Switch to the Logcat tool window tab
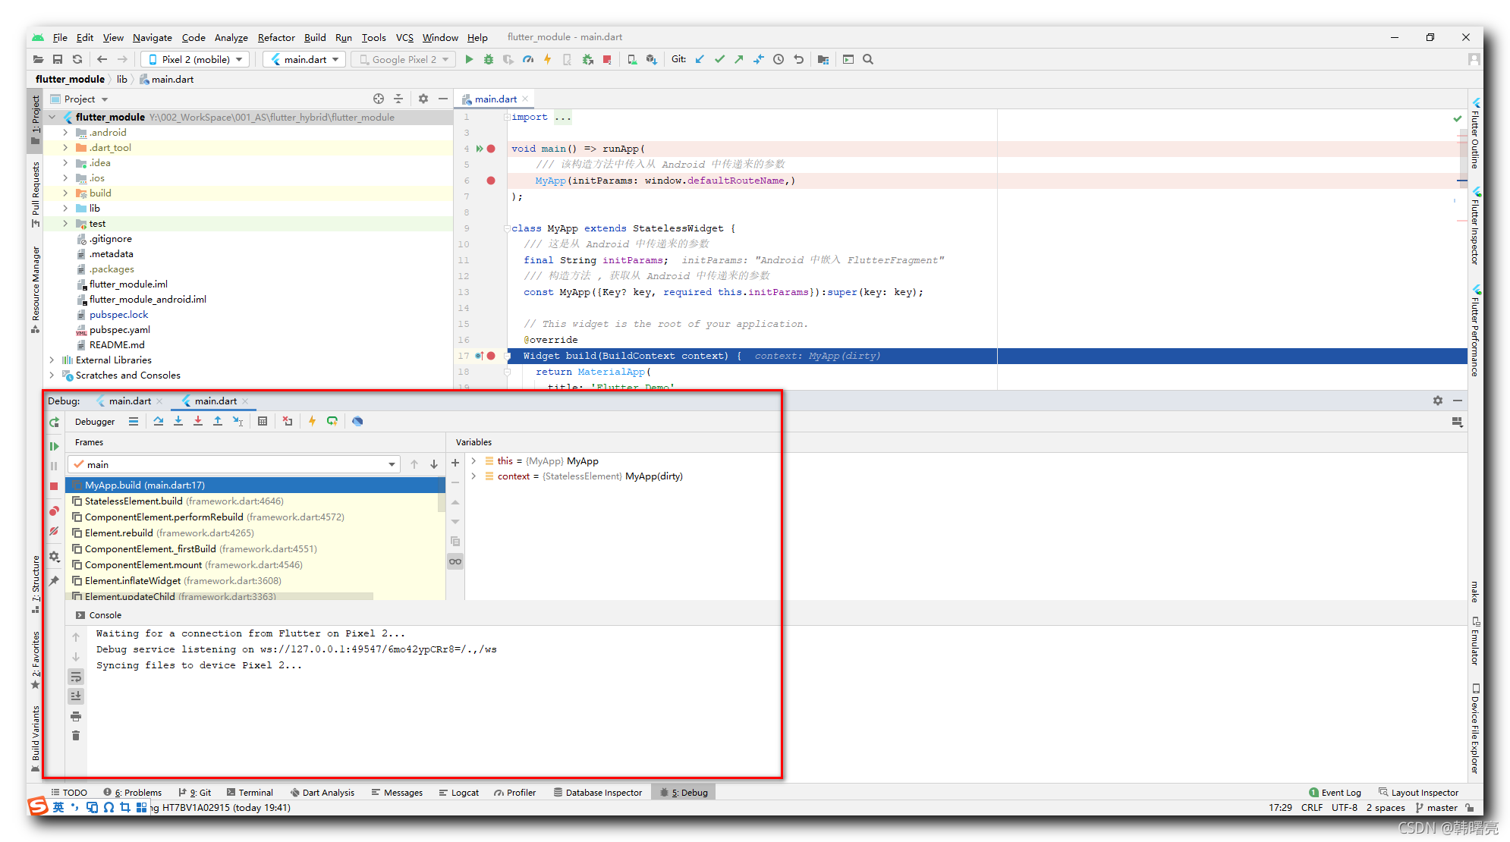Screen dimensions: 1510x842 point(459,793)
